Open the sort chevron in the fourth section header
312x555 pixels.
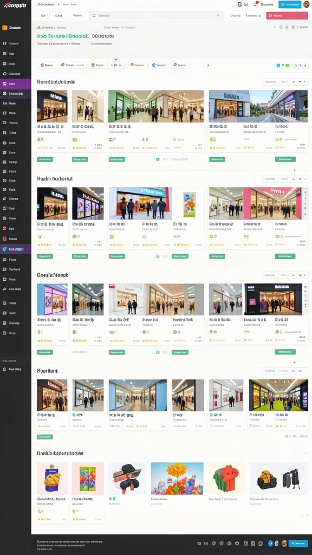tap(300, 371)
